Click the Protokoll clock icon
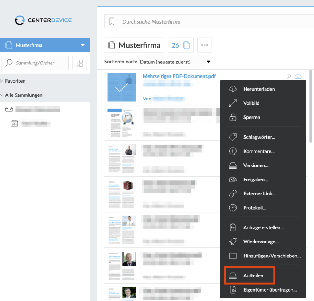Viewport: 314px width, 301px height. 233,208
